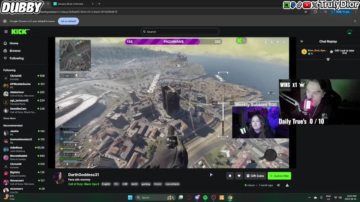
Task: Open the Chrome extensions puzzle icon
Action: 315,12
